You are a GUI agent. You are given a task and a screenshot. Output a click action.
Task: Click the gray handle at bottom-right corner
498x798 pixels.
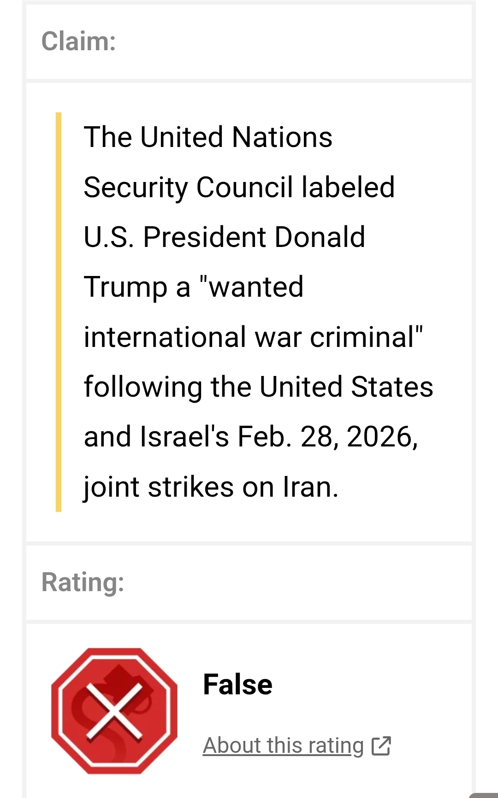click(484, 795)
